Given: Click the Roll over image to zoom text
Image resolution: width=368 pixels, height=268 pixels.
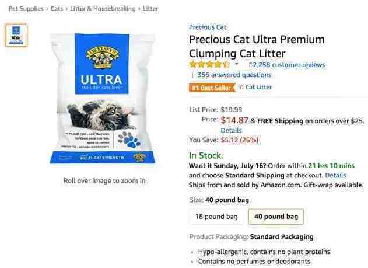Looking at the screenshot, I should [x=104, y=181].
